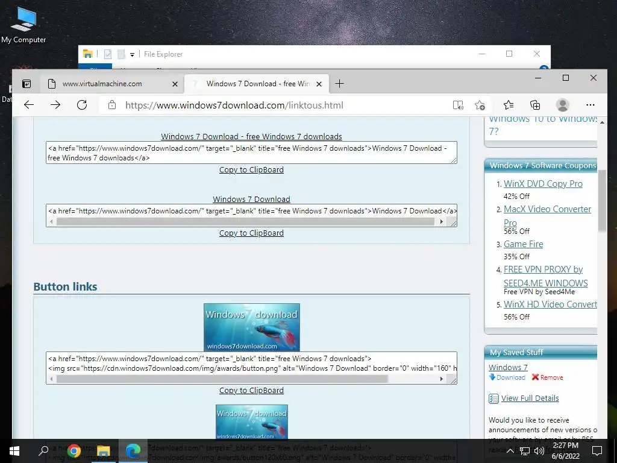Open the View Full Details link
The image size is (617, 463).
click(x=530, y=398)
